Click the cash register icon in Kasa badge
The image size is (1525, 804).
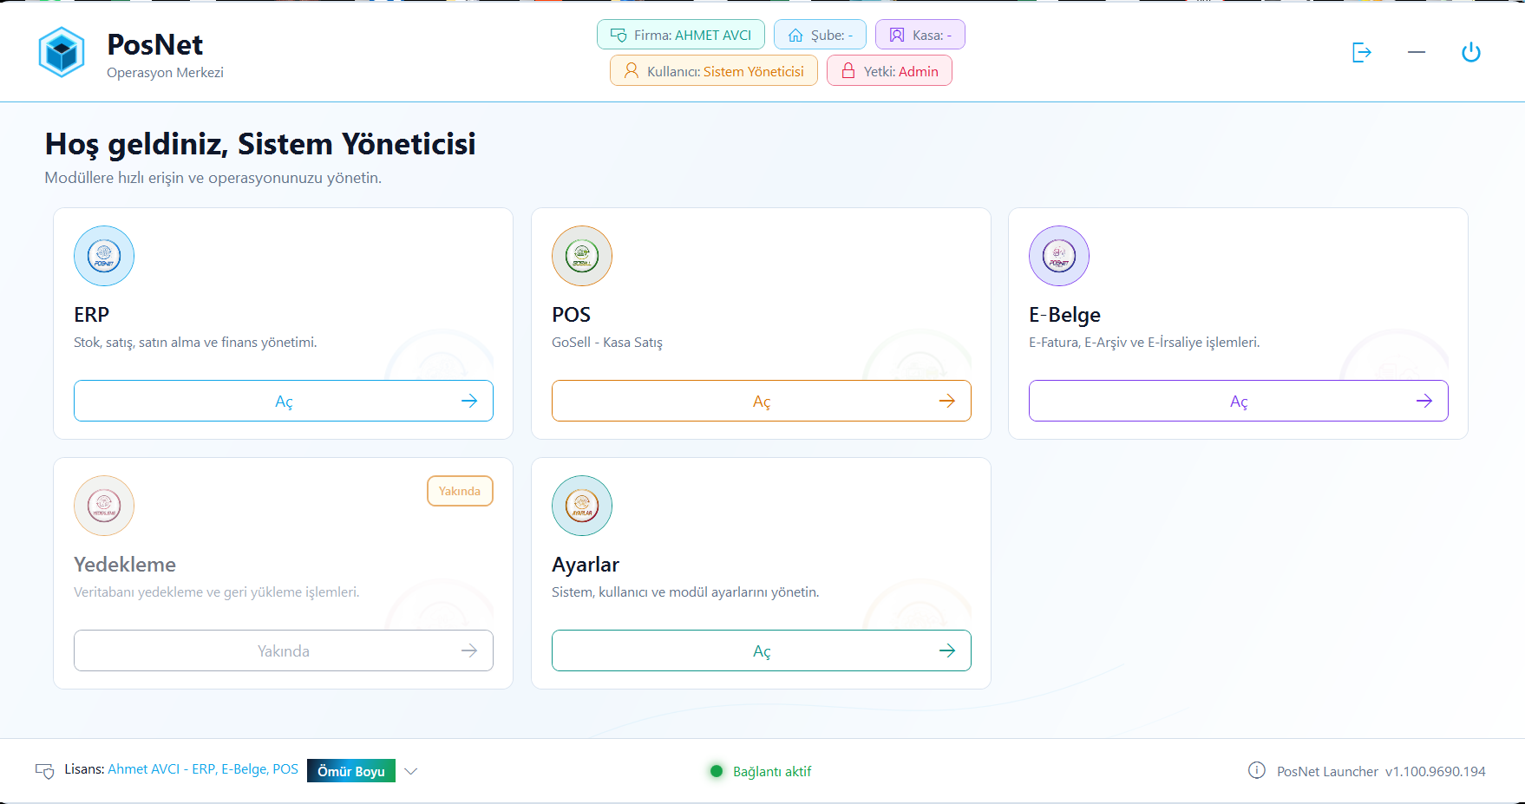tap(897, 35)
